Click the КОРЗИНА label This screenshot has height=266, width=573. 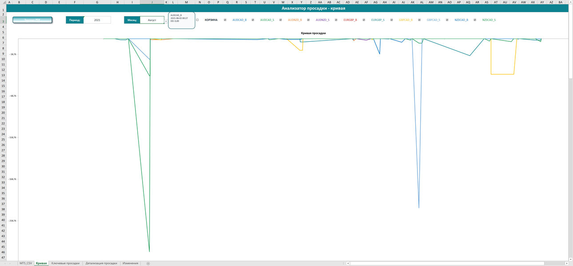[211, 20]
